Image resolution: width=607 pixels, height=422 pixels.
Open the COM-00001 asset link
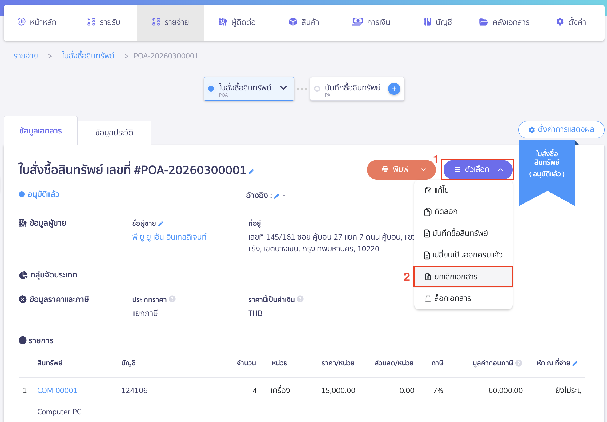[x=57, y=391]
